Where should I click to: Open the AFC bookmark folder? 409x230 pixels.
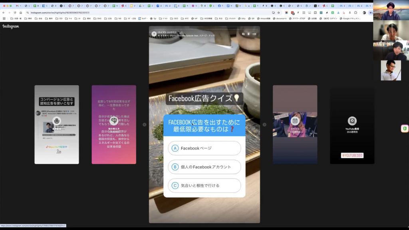pyautogui.click(x=185, y=18)
